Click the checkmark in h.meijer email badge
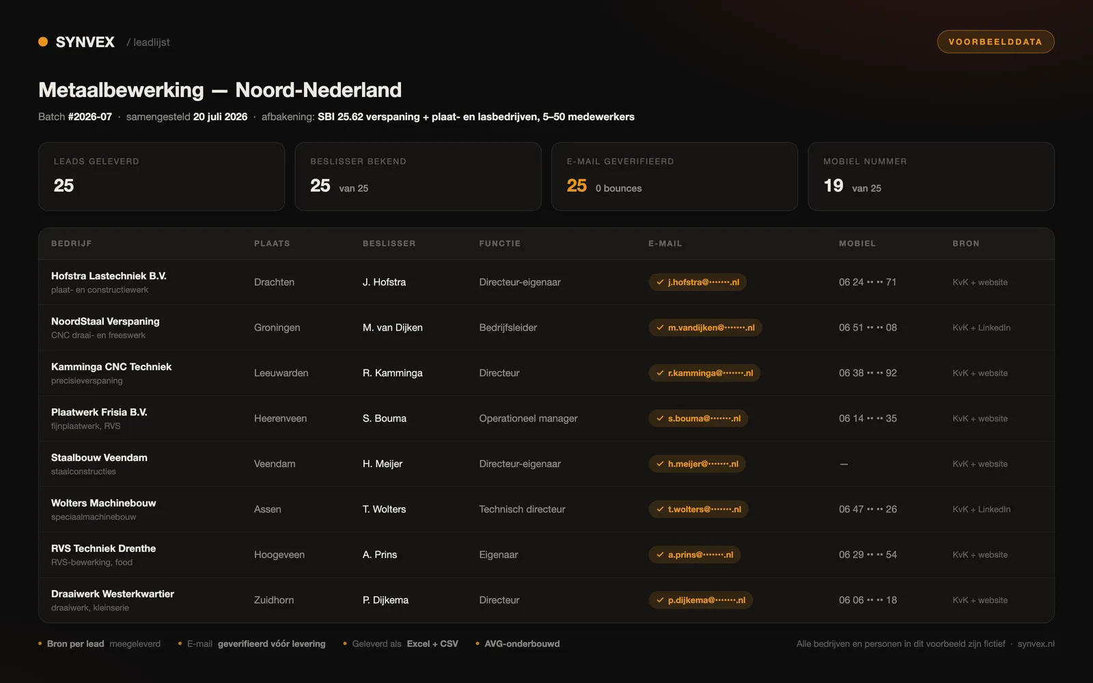The height and width of the screenshot is (683, 1093). (x=660, y=464)
